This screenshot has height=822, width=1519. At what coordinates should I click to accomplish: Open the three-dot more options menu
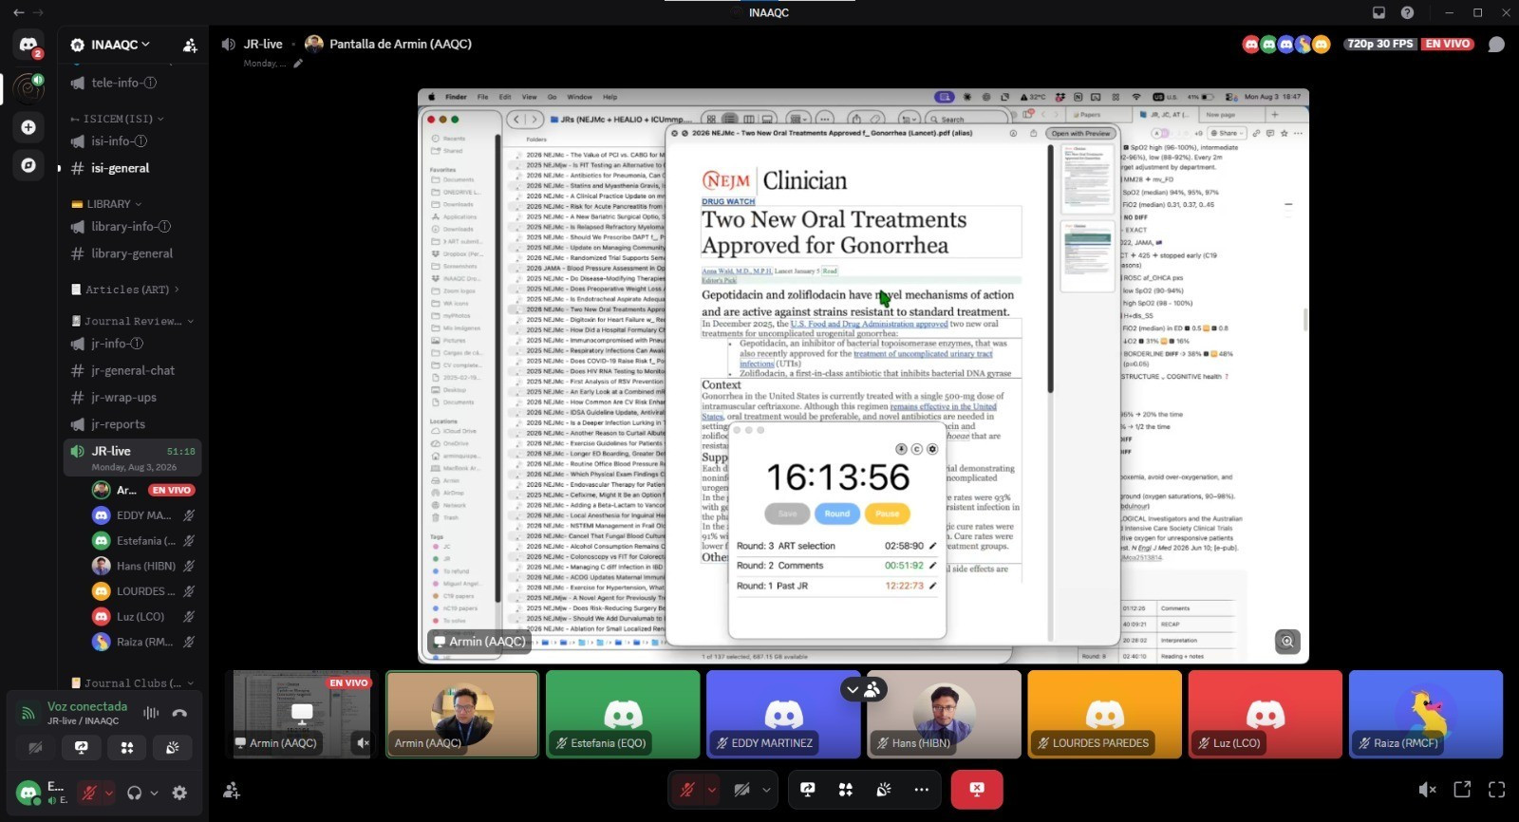click(x=922, y=789)
